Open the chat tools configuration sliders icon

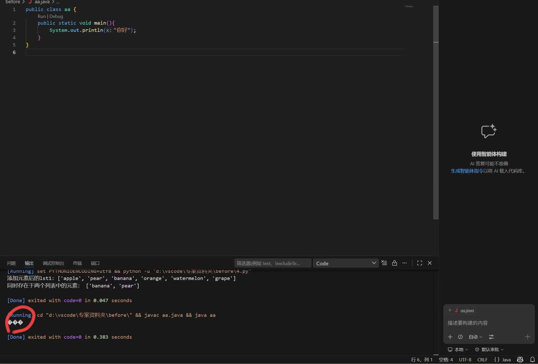[x=491, y=337]
